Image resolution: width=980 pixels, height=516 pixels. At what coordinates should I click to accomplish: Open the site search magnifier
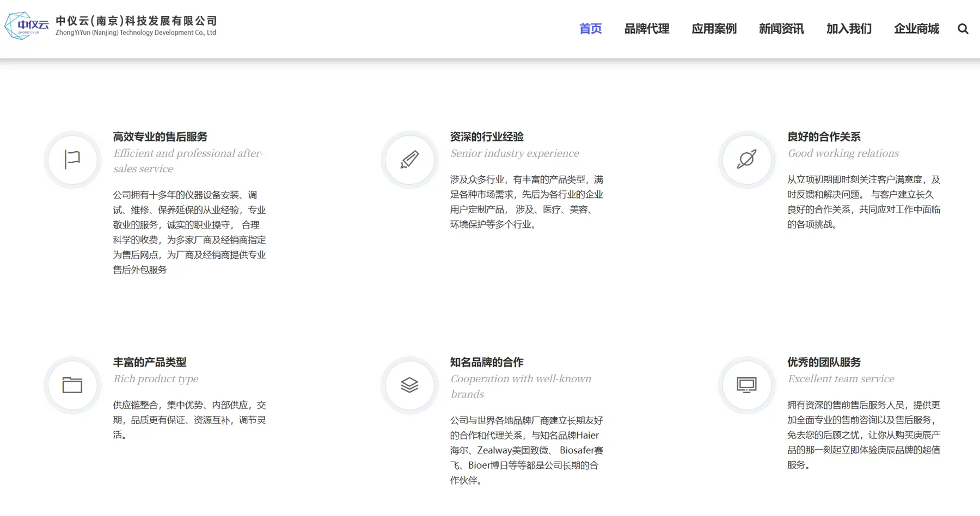tap(963, 29)
